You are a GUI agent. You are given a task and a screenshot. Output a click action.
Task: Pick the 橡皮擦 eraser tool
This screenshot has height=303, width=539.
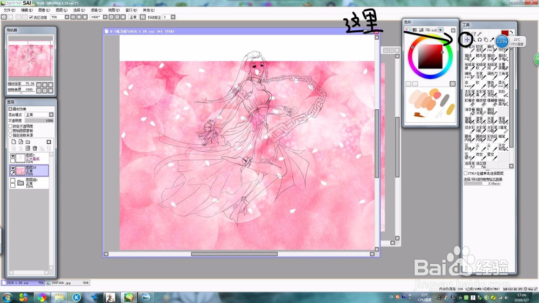(x=481, y=102)
